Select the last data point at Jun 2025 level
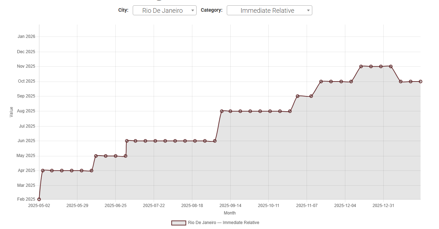 pos(215,141)
